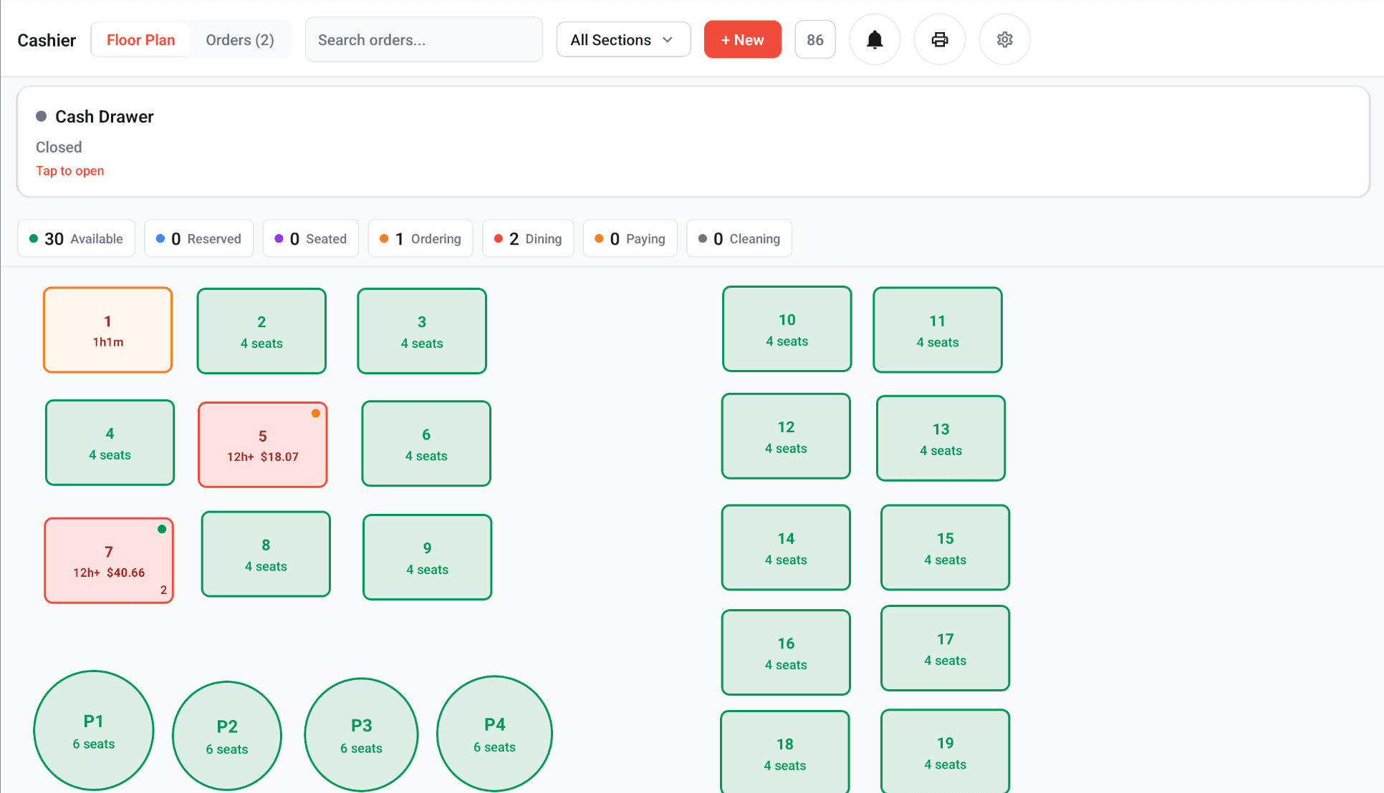Select round patio table P1
The height and width of the screenshot is (793, 1384).
click(x=94, y=731)
